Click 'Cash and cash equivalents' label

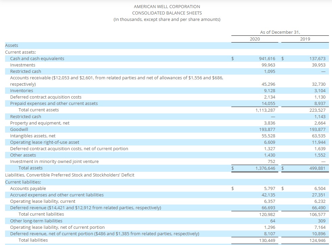click(37, 59)
